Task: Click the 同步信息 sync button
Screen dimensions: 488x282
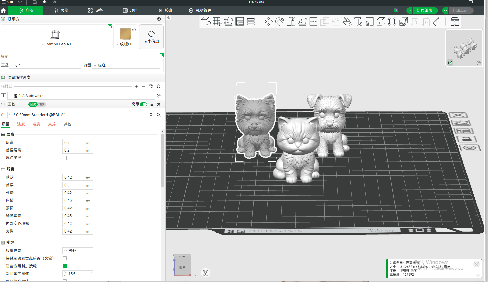Action: (151, 37)
